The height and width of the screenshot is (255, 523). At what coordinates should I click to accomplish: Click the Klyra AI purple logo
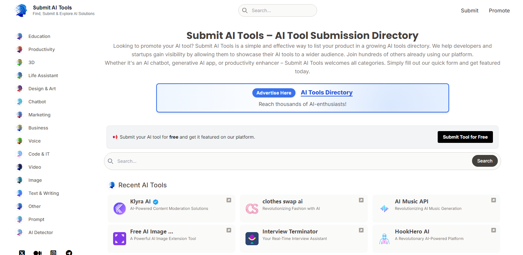coord(120,209)
